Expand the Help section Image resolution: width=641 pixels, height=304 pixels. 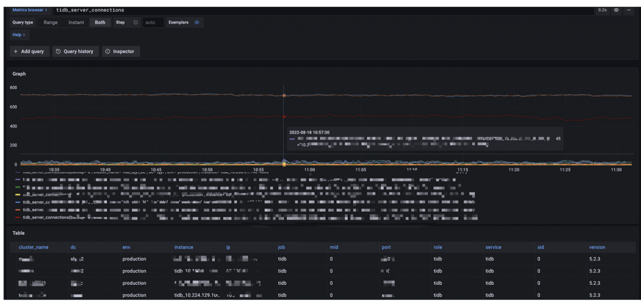19,35
